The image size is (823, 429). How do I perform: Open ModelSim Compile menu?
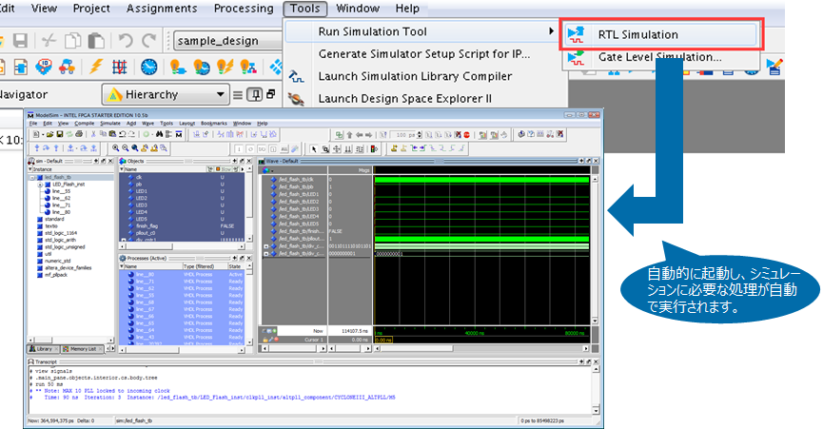84,124
